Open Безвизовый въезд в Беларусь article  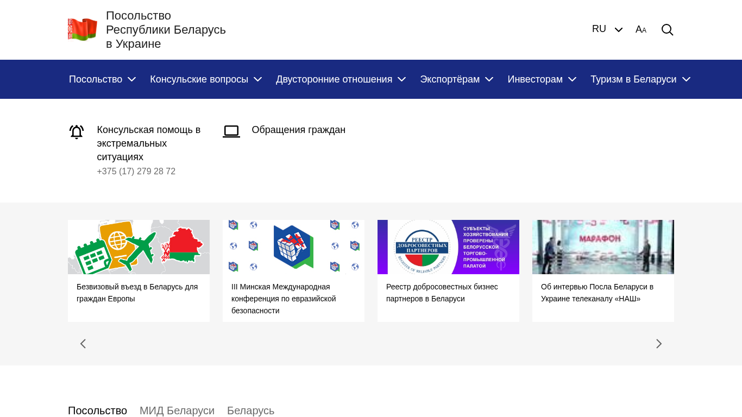click(x=137, y=293)
